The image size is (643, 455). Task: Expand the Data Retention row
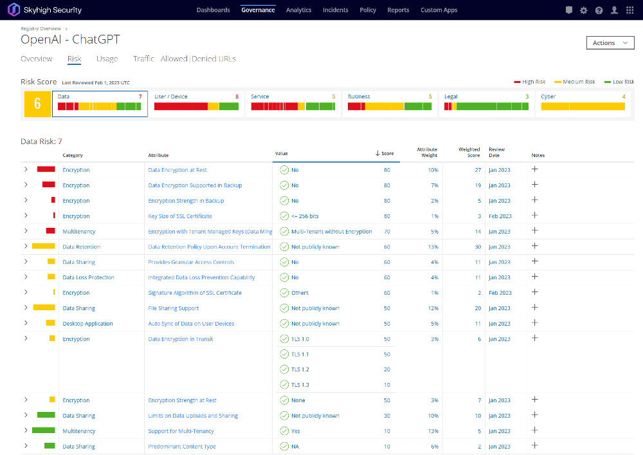coord(25,246)
